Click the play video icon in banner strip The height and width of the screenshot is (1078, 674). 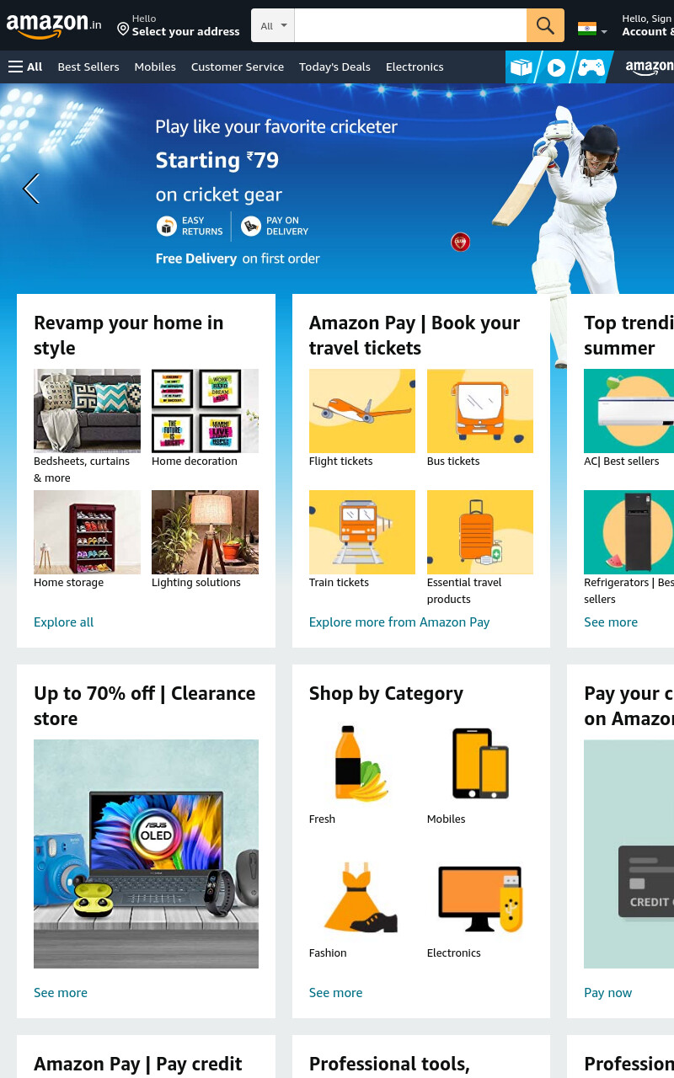click(556, 67)
